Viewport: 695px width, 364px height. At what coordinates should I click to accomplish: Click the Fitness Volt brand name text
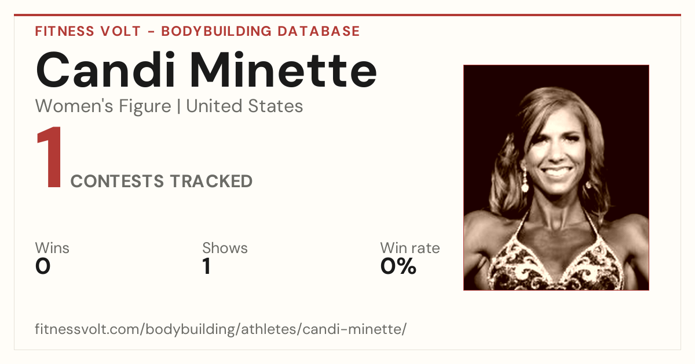tap(88, 31)
